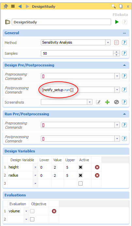Collapse the Design Pre/Postprocessing section

tap(124, 65)
